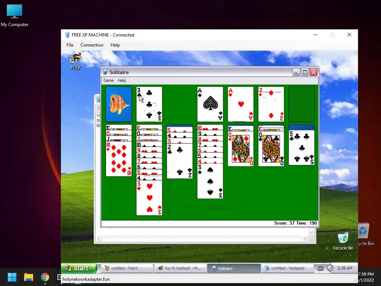Image resolution: width=381 pixels, height=286 pixels.
Task: Open the Connection menu
Action: pyautogui.click(x=92, y=45)
